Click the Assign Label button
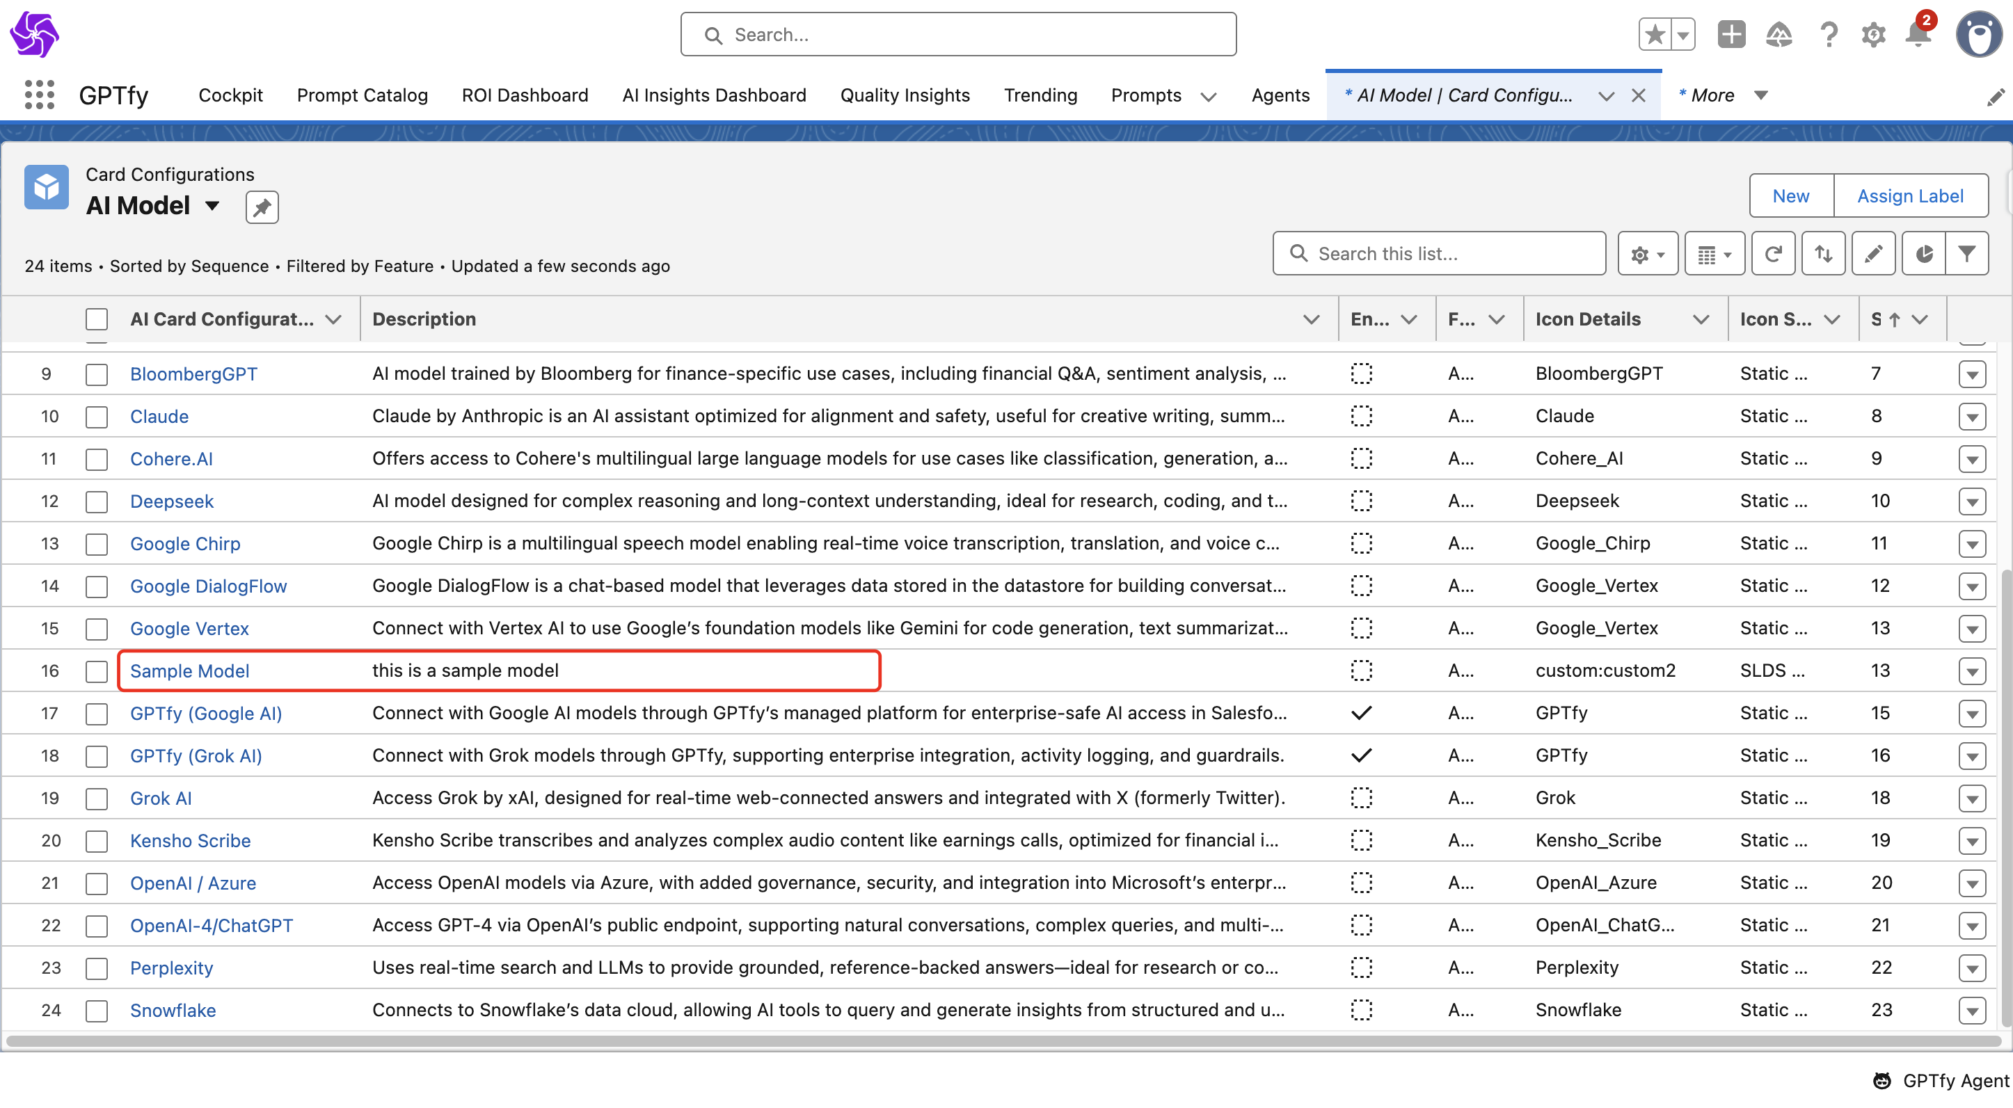Image resolution: width=2013 pixels, height=1108 pixels. [1909, 196]
